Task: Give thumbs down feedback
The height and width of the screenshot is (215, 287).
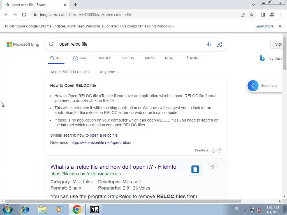Action: [219, 150]
